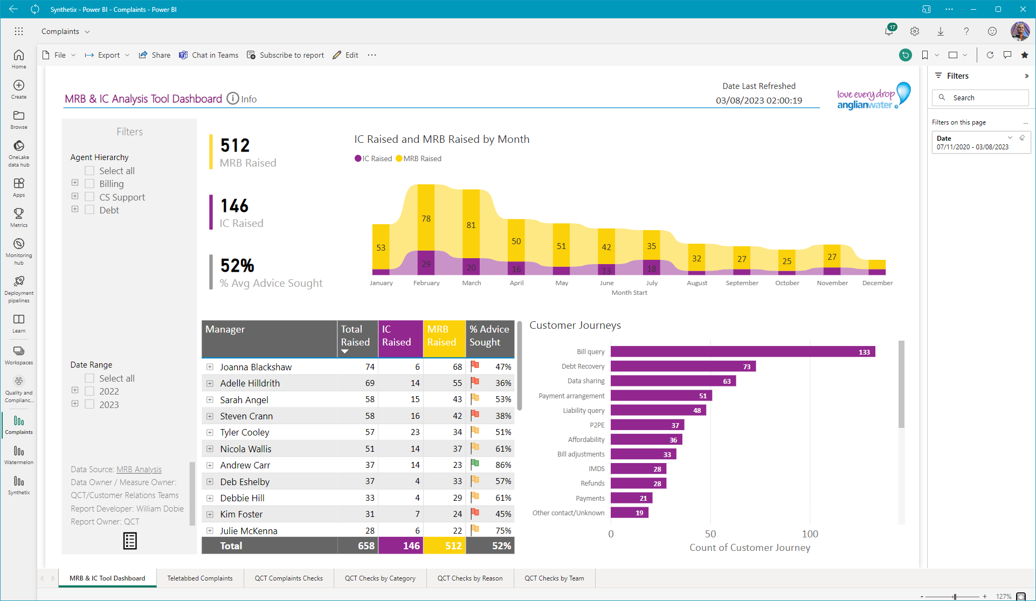
Task: Click the bookmark icon in toolbar
Action: pyautogui.click(x=925, y=55)
